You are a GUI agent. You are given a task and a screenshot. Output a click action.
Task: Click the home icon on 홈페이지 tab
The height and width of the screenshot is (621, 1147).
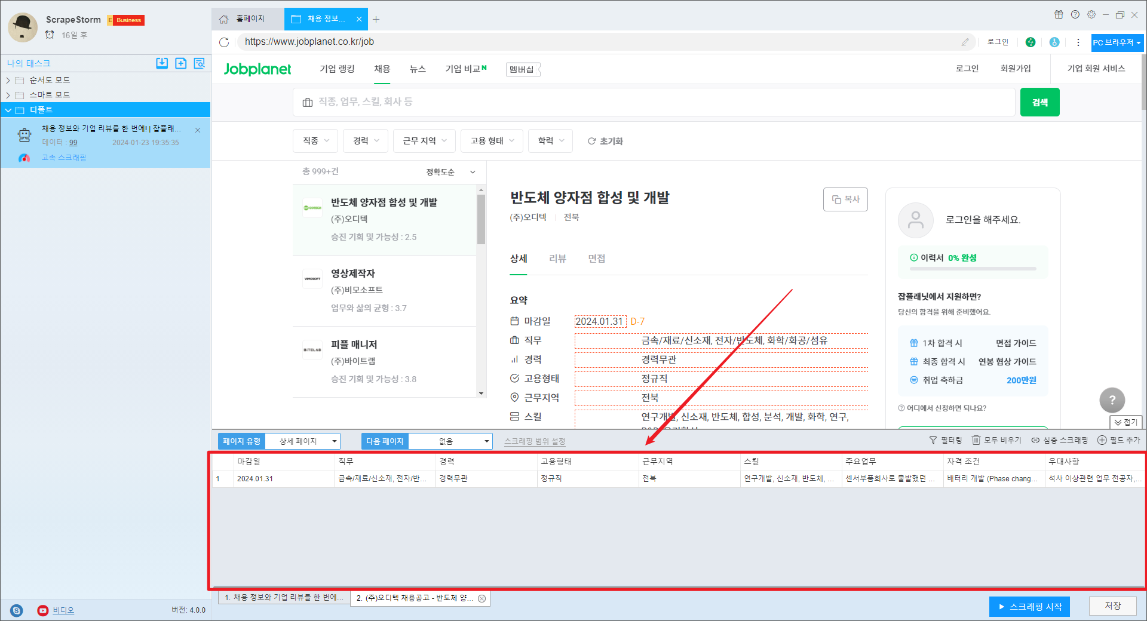pyautogui.click(x=223, y=19)
